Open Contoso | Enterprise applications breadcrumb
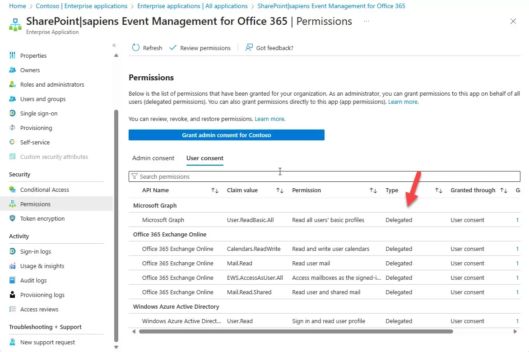The width and height of the screenshot is (529, 352). coord(82,6)
